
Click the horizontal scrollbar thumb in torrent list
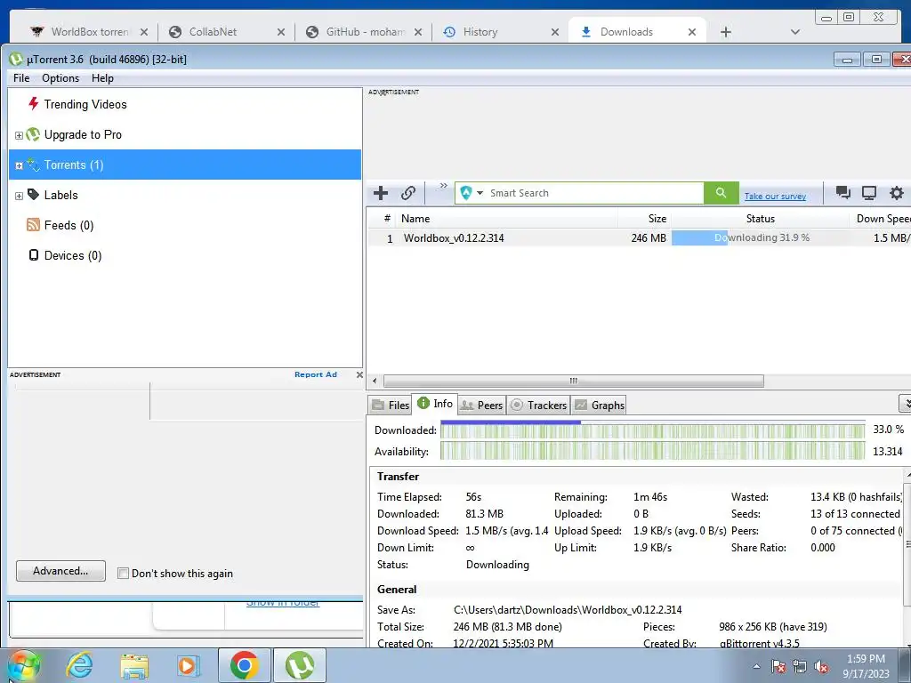coord(574,381)
